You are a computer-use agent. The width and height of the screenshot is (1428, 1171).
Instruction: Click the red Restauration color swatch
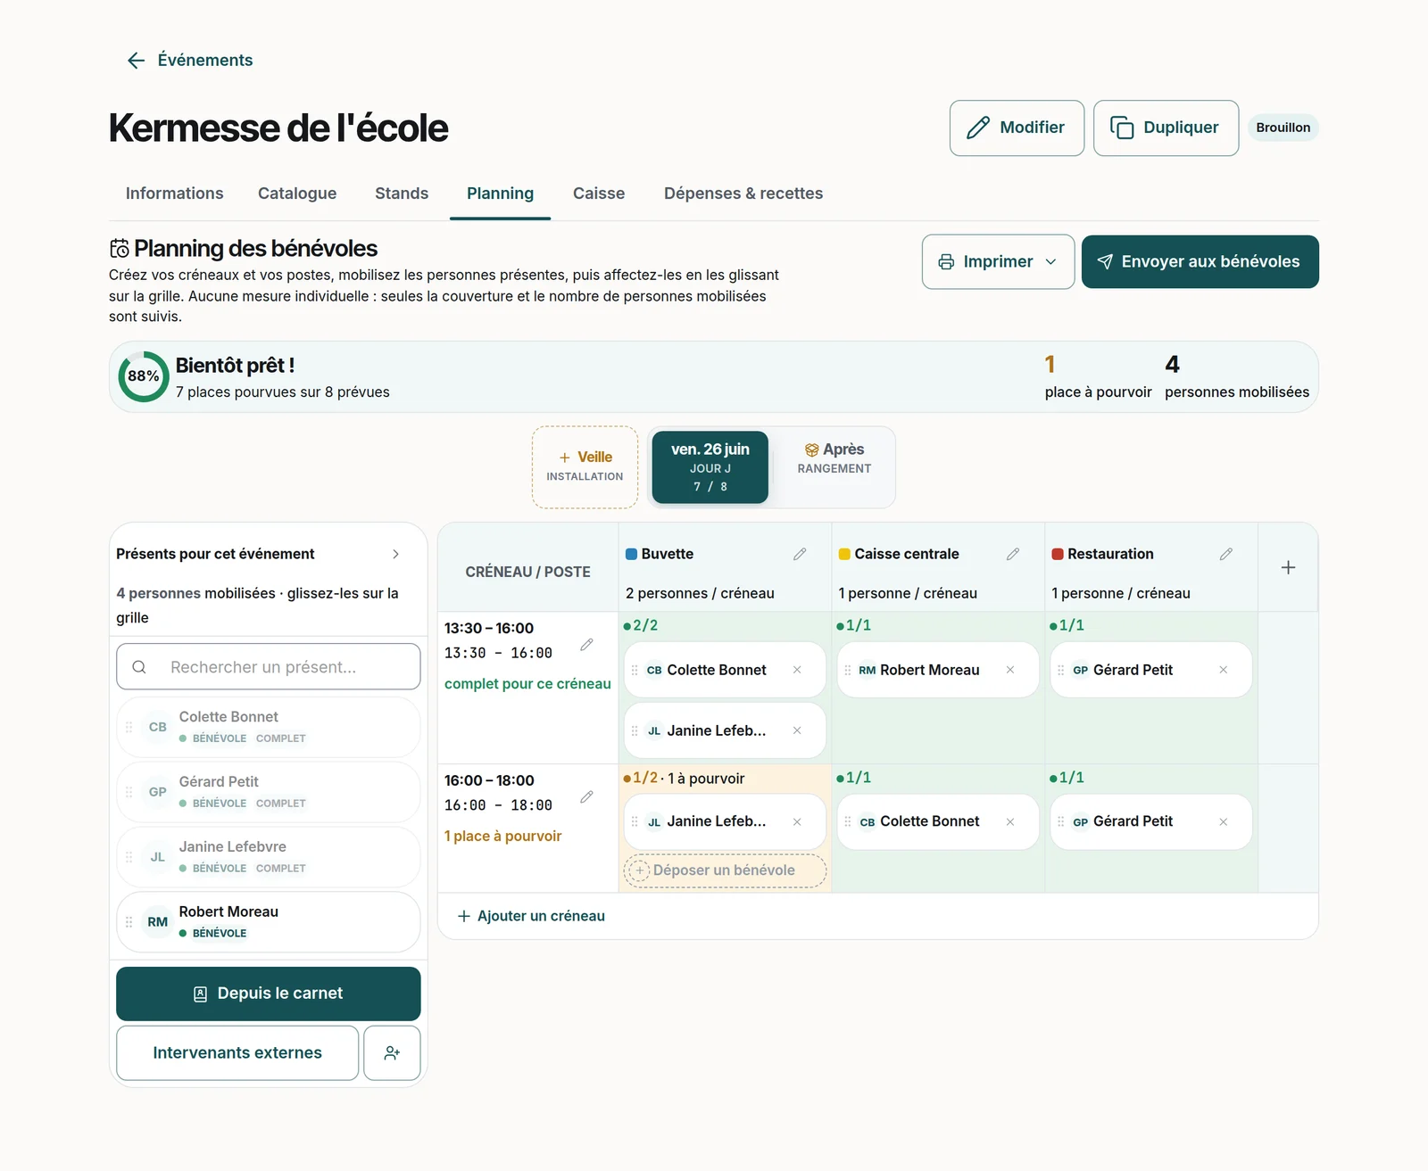click(x=1058, y=554)
